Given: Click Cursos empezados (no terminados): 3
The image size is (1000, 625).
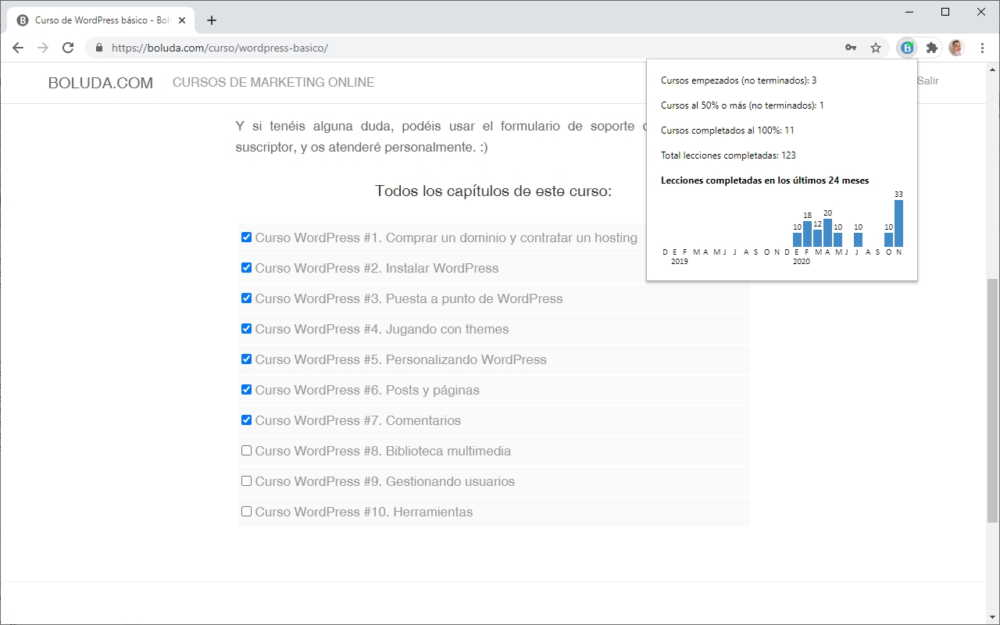Looking at the screenshot, I should click(738, 80).
